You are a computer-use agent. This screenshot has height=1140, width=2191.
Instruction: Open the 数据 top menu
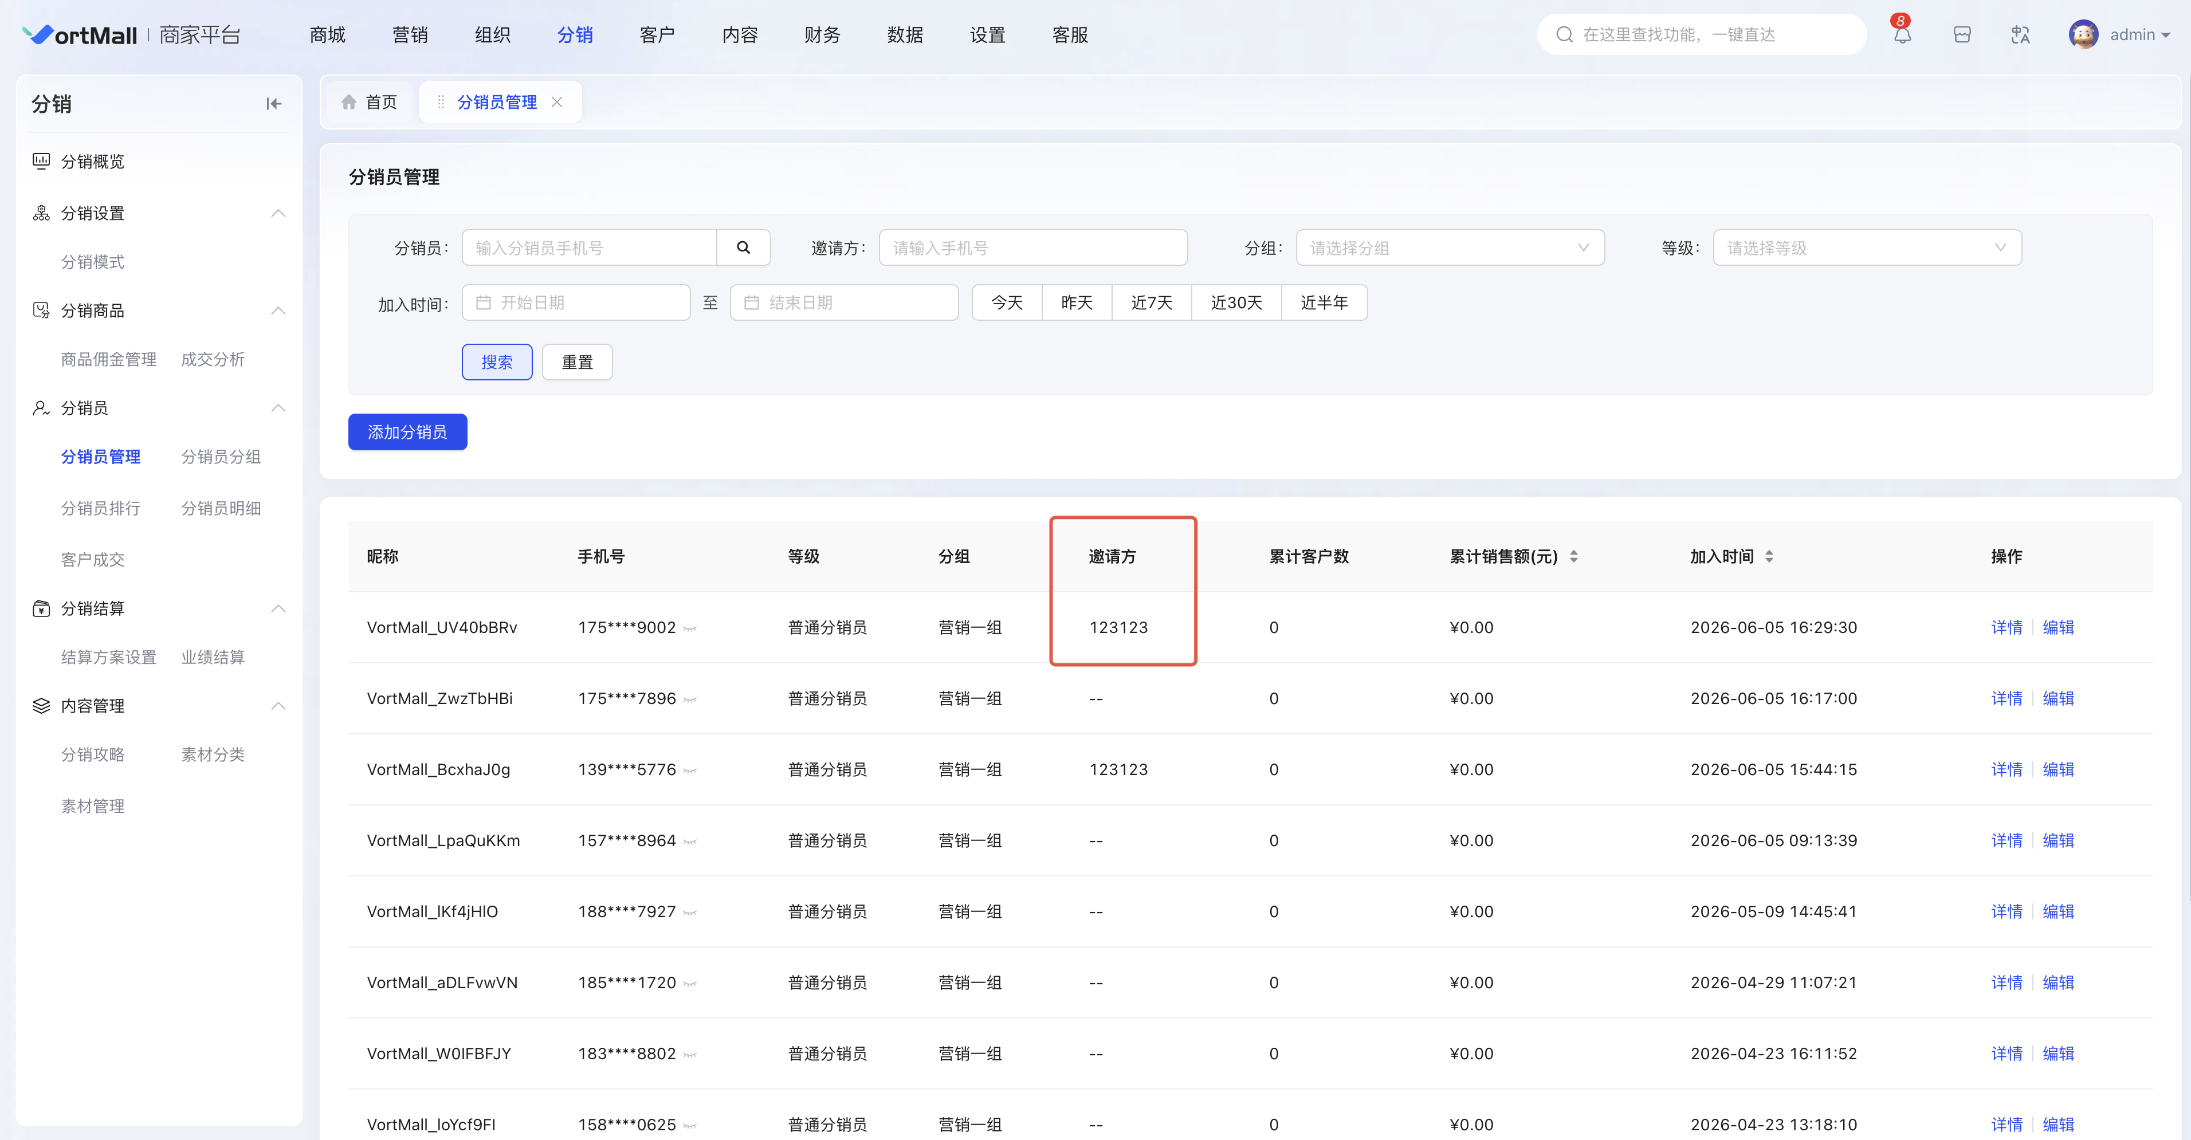(x=905, y=35)
